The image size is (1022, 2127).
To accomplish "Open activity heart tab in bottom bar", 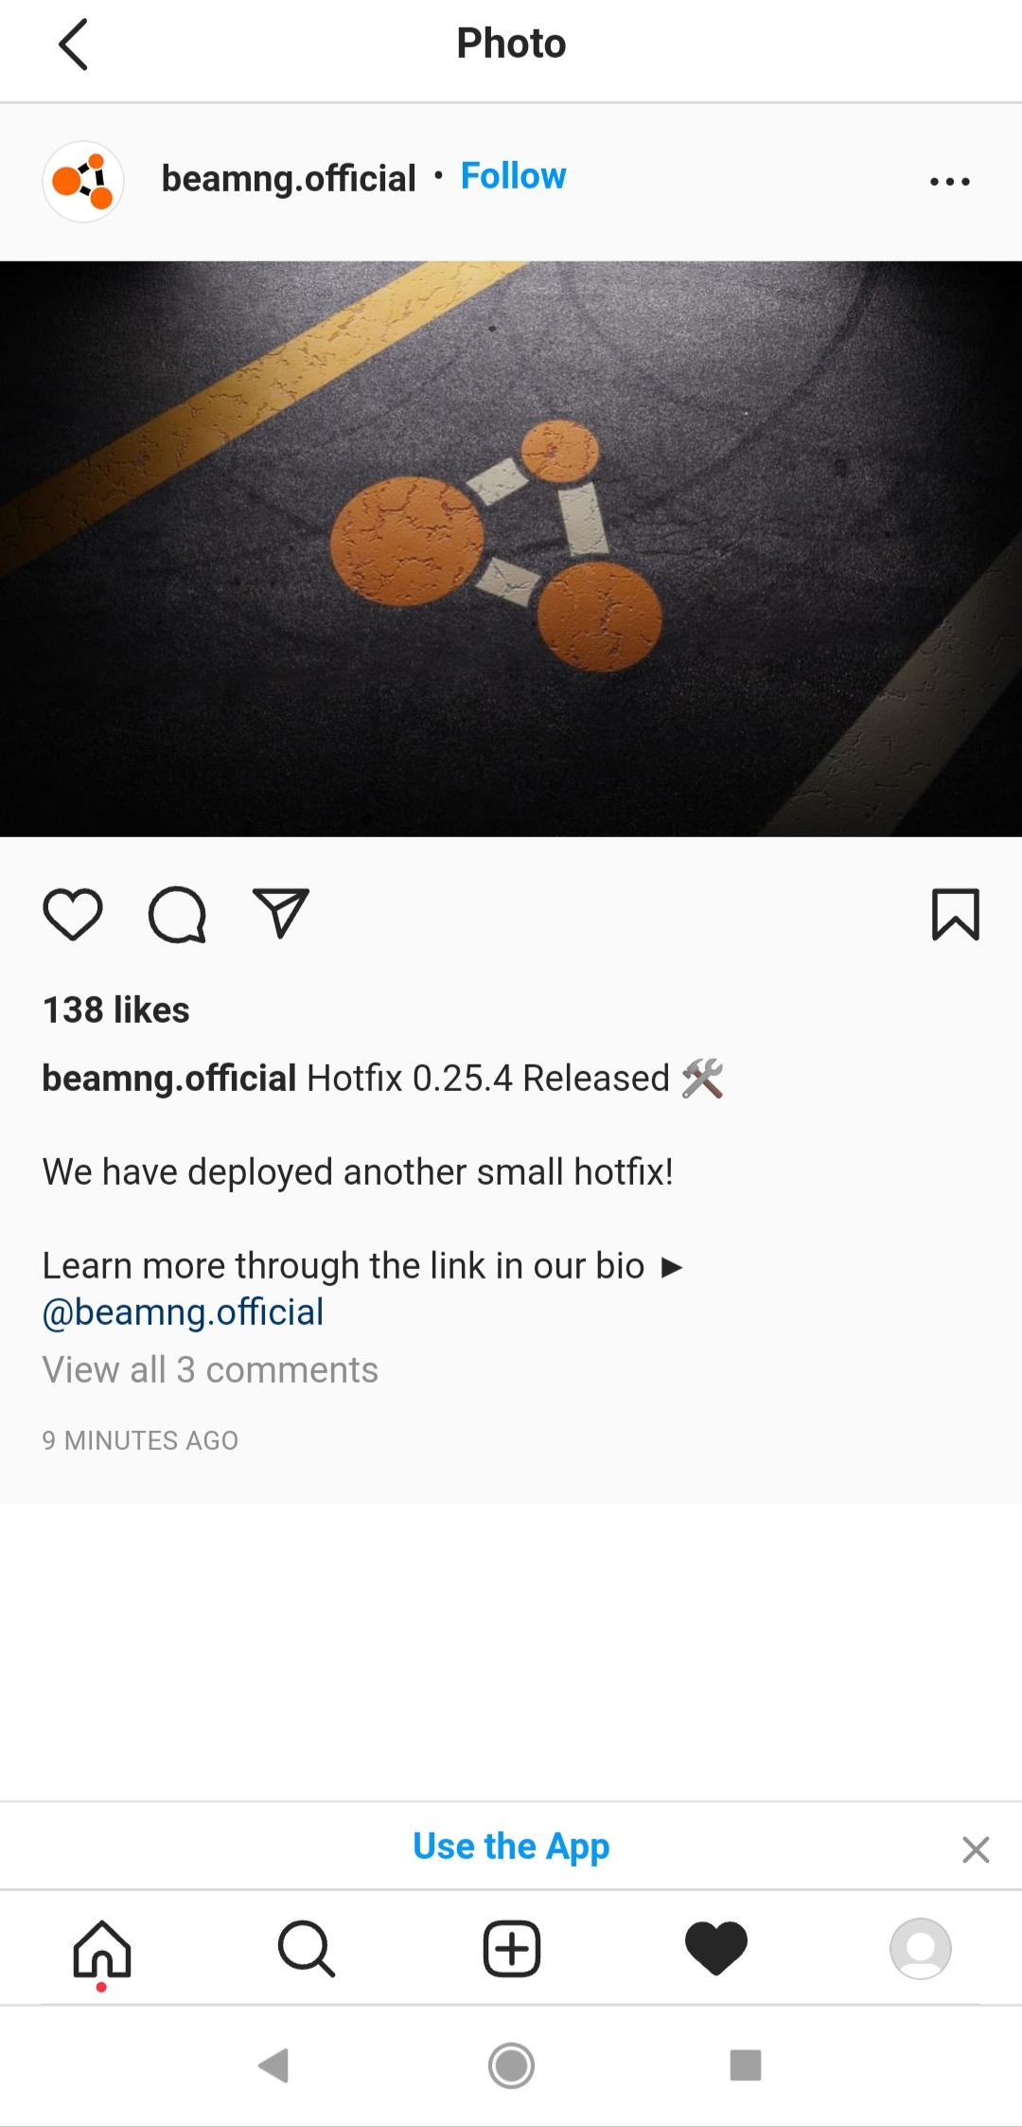I will click(716, 1949).
